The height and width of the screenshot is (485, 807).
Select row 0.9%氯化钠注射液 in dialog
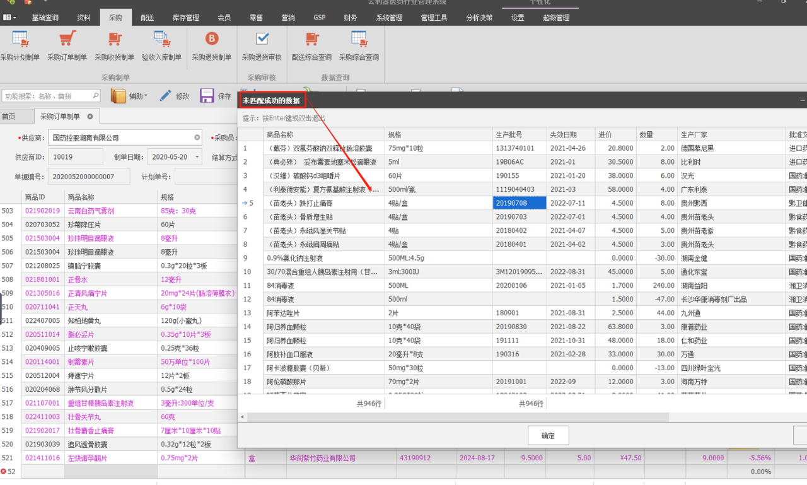[x=522, y=258]
